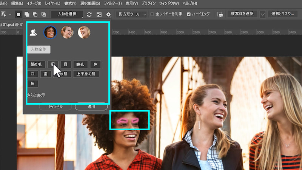302x170 pixels.
Task: Open the 長方形ツール mode dropdown
Action: pyautogui.click(x=131, y=14)
